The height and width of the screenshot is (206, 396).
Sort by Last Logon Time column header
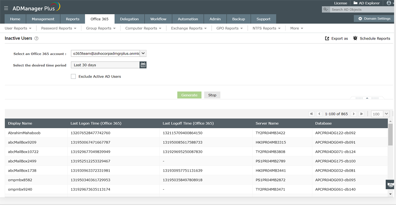96,123
